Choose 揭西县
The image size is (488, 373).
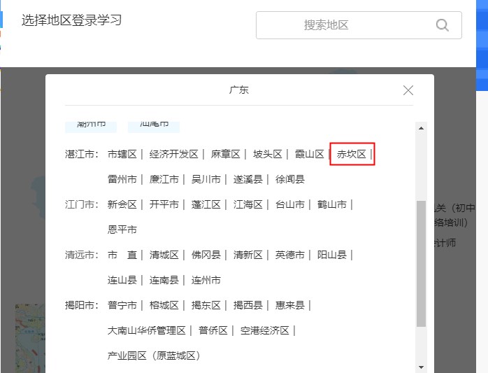point(248,305)
